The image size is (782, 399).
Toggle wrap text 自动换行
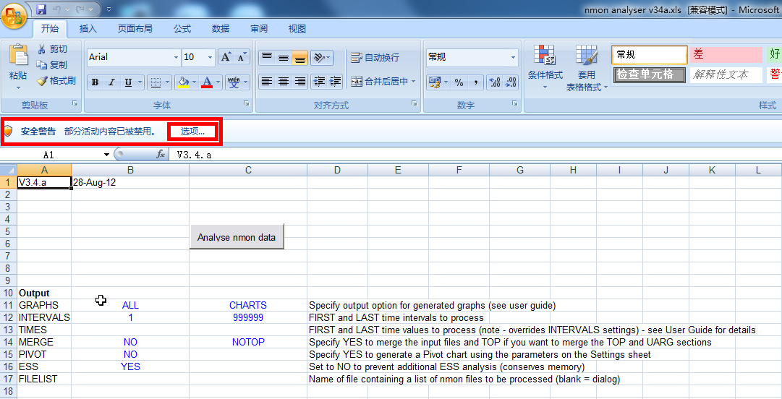(x=375, y=58)
